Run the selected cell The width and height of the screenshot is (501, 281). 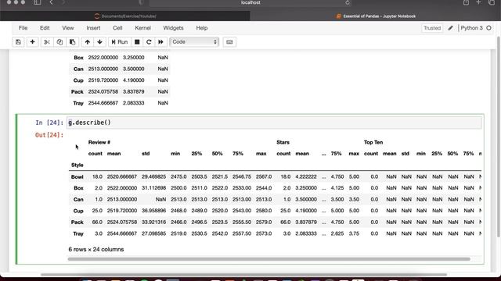120,42
